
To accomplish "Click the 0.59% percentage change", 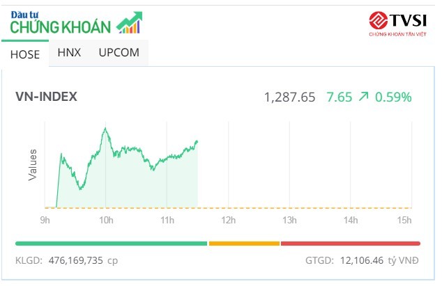I will pyautogui.click(x=393, y=97).
